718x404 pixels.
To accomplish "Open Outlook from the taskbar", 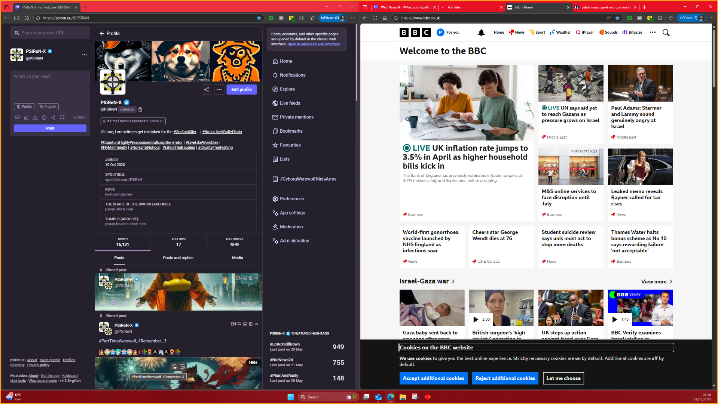I will pos(378,397).
